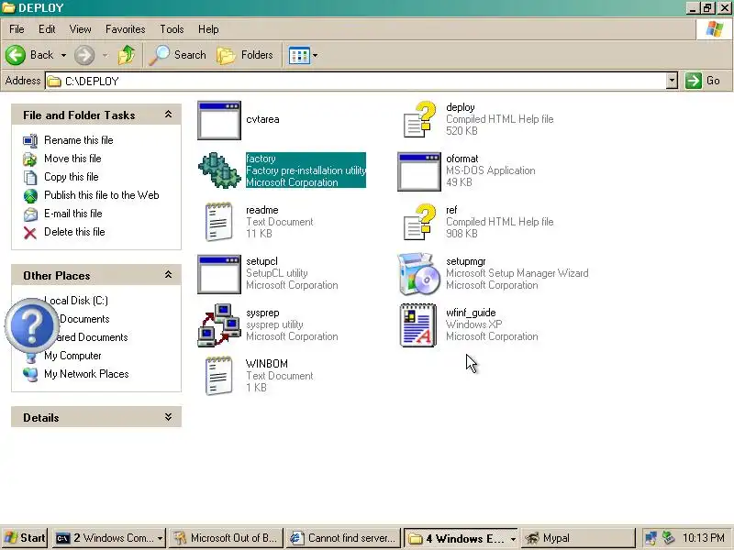
Task: Expand the Details panel
Action: point(169,417)
